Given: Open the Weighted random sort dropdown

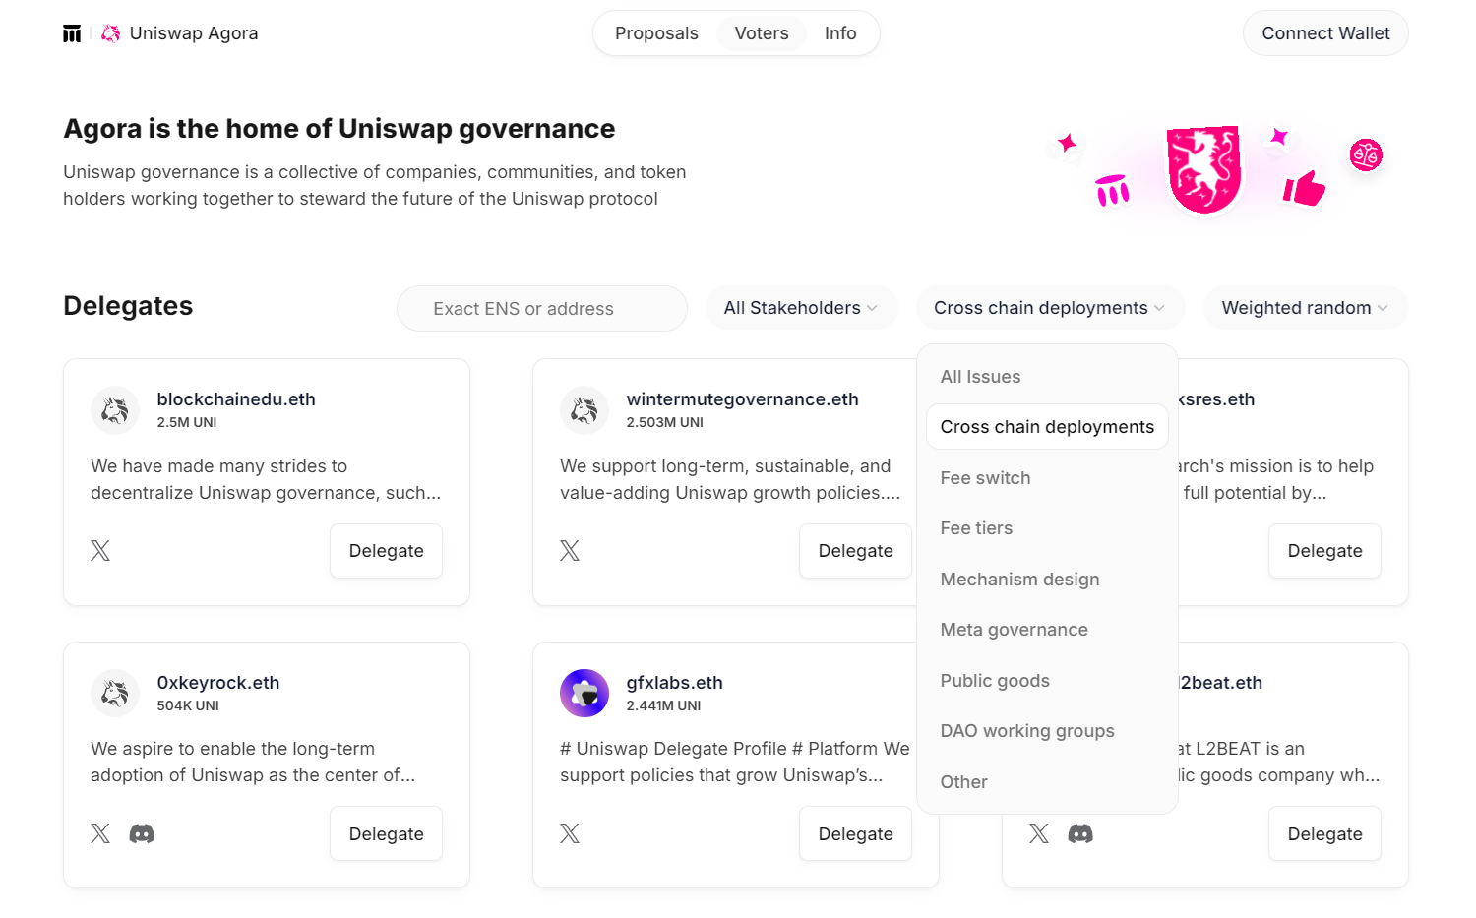Looking at the screenshot, I should [1305, 308].
